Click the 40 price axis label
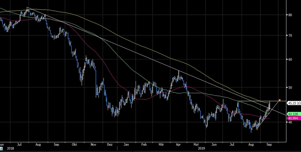This screenshot has height=152, width=301. (290, 122)
